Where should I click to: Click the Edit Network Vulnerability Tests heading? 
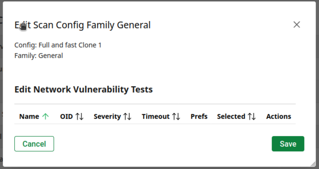(84, 89)
